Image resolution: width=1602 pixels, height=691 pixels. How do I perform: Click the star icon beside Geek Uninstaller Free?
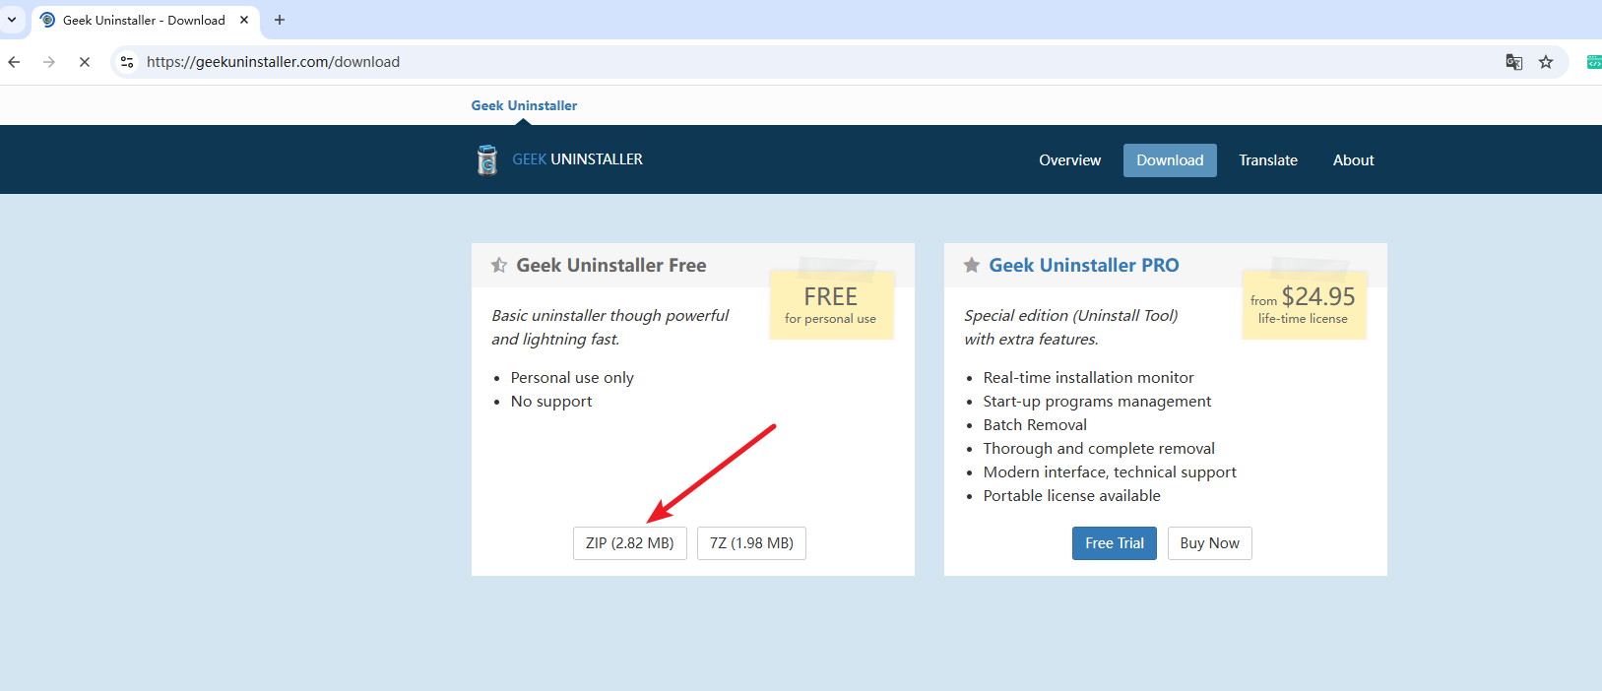point(499,265)
